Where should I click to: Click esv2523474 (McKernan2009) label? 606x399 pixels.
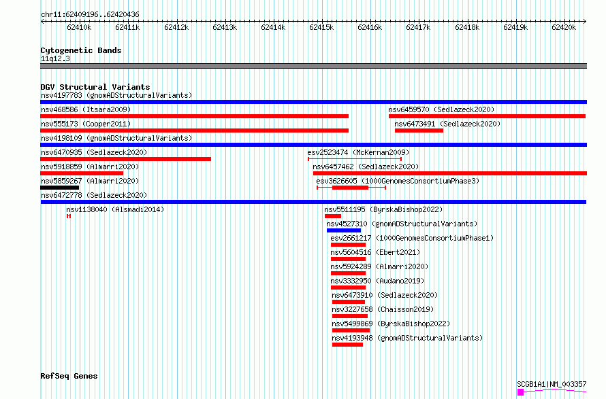pos(358,152)
